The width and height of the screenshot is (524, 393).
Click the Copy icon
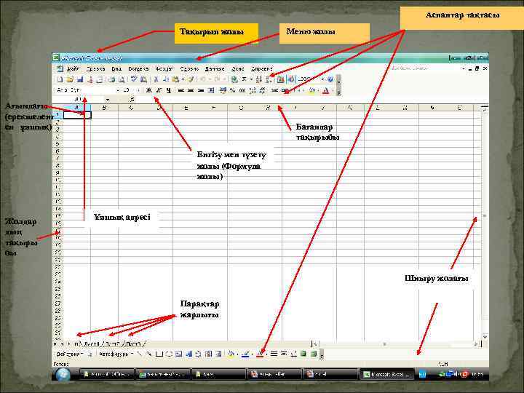point(166,79)
